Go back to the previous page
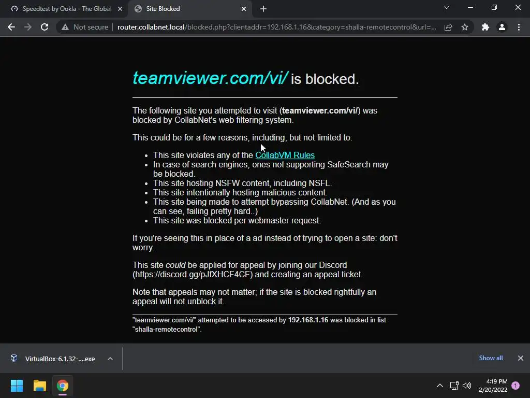The width and height of the screenshot is (530, 398). [11, 27]
